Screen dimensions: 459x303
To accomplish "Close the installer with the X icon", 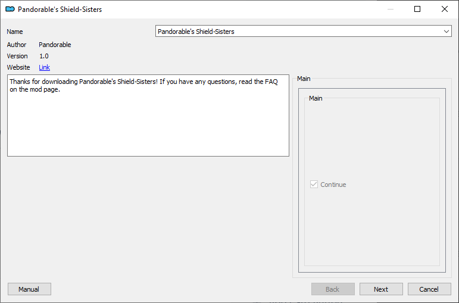I will point(444,9).
